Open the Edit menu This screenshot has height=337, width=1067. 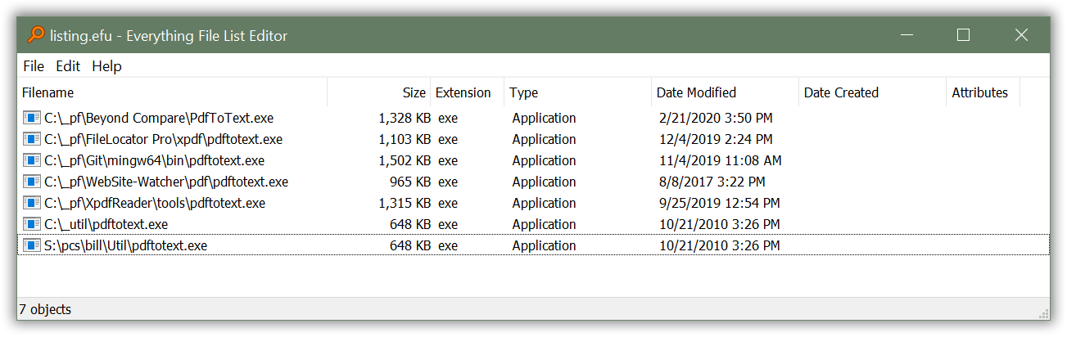[68, 66]
